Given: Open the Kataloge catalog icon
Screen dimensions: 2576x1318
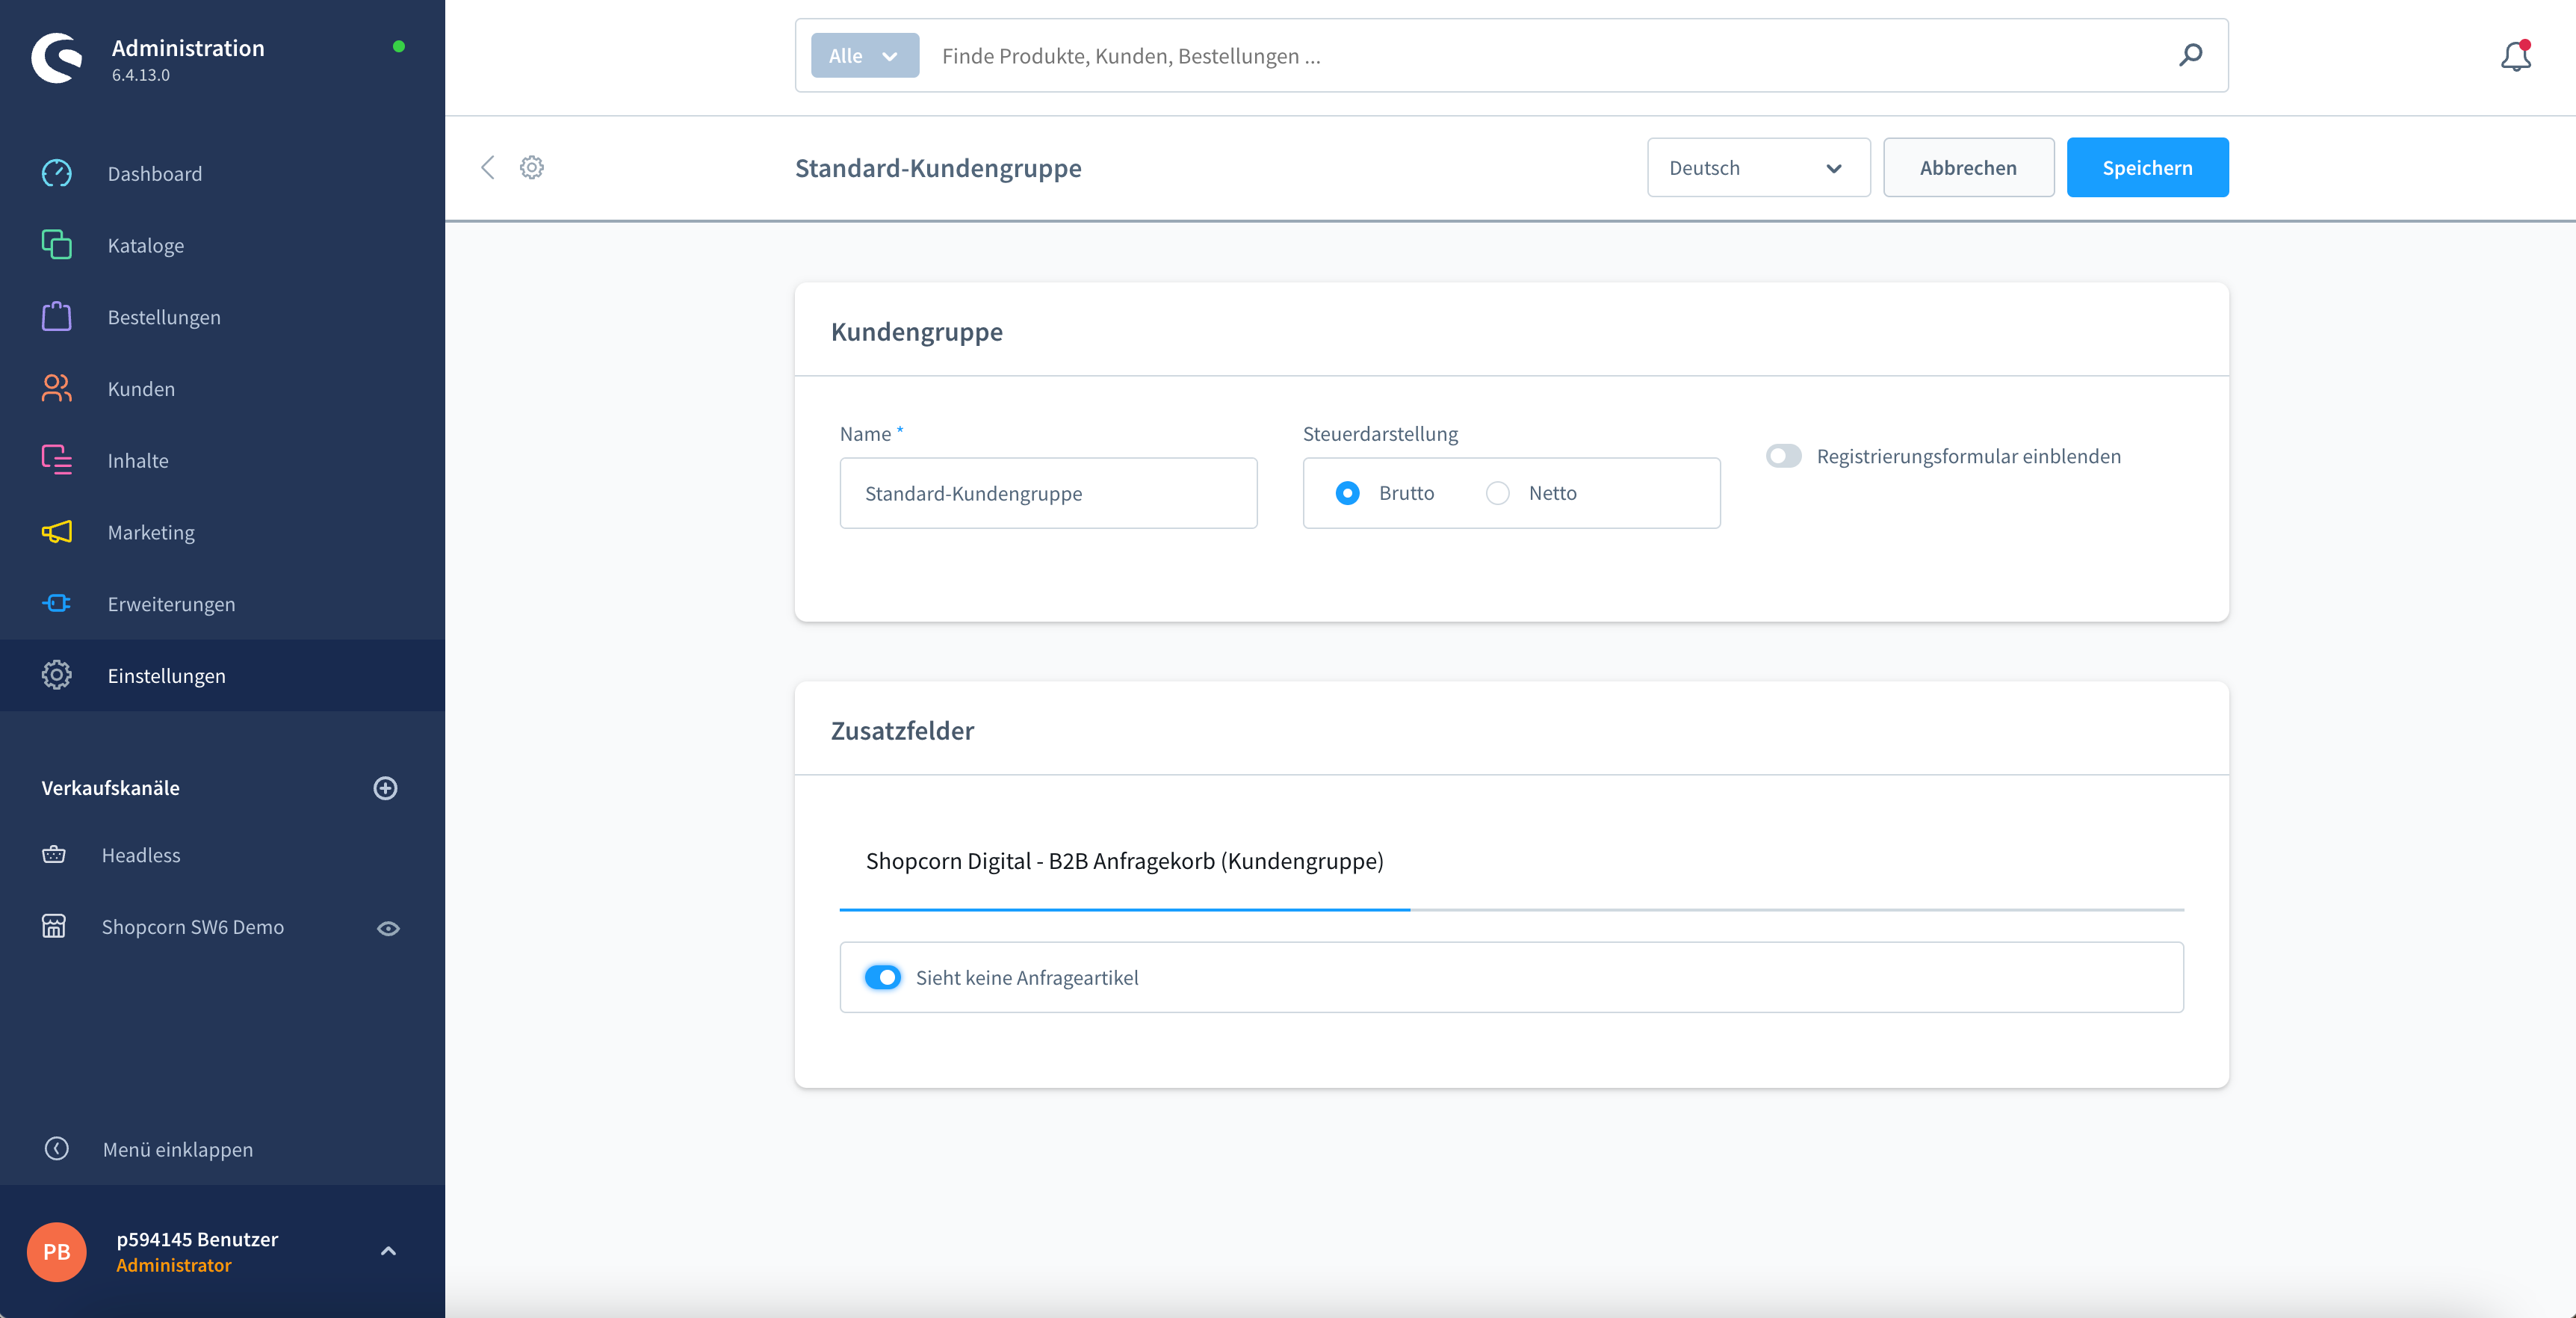Looking at the screenshot, I should (x=57, y=245).
